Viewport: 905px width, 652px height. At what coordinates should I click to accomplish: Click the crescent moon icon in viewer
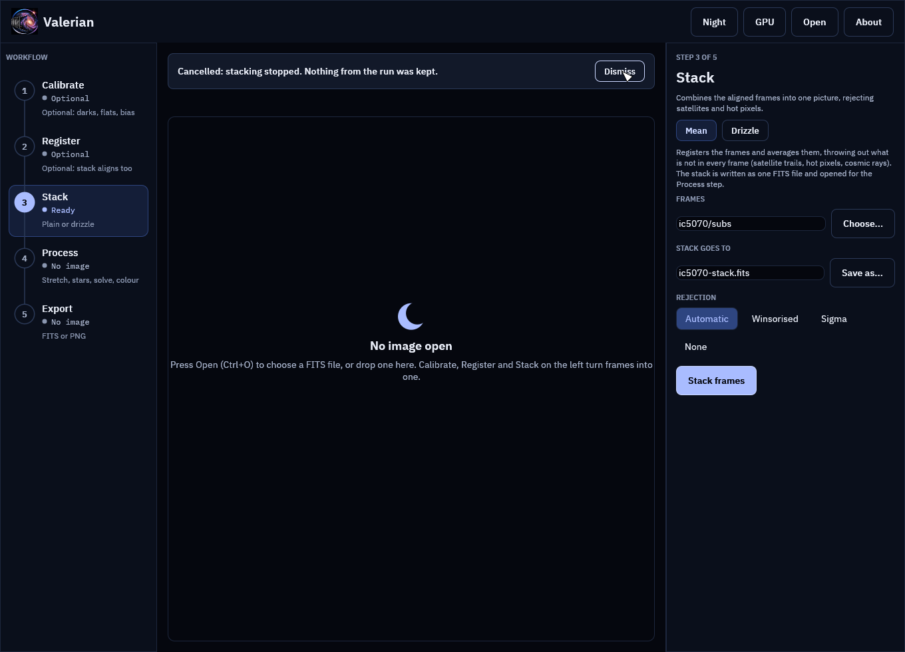click(411, 317)
